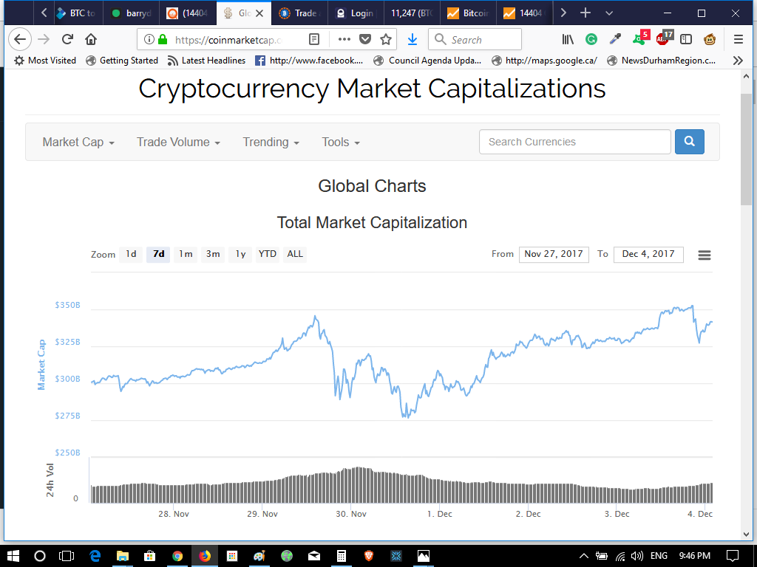Open the Latest Headlines bookmark
This screenshot has height=567, width=757.
pyautogui.click(x=207, y=61)
